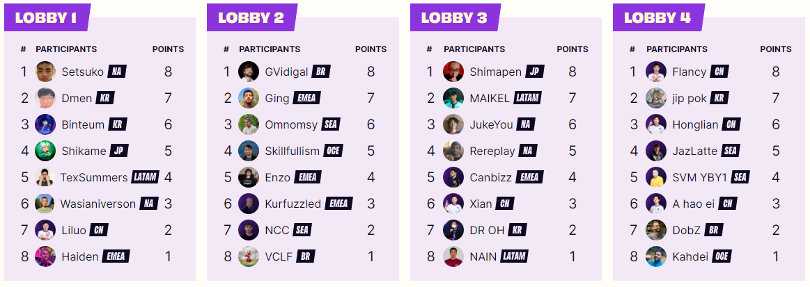Click Shimapen's avatar image
Image resolution: width=810 pixels, height=287 pixels.
pos(453,72)
